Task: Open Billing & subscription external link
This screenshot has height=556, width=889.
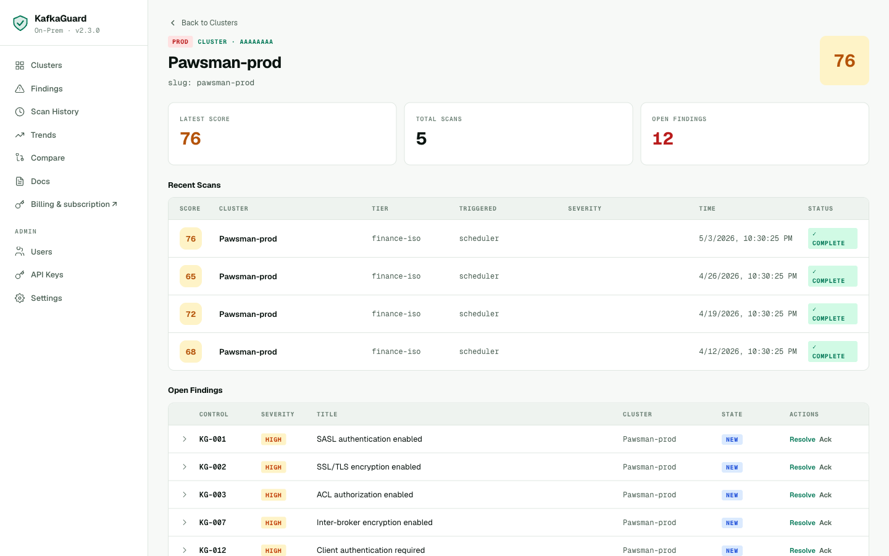Action: (x=74, y=204)
